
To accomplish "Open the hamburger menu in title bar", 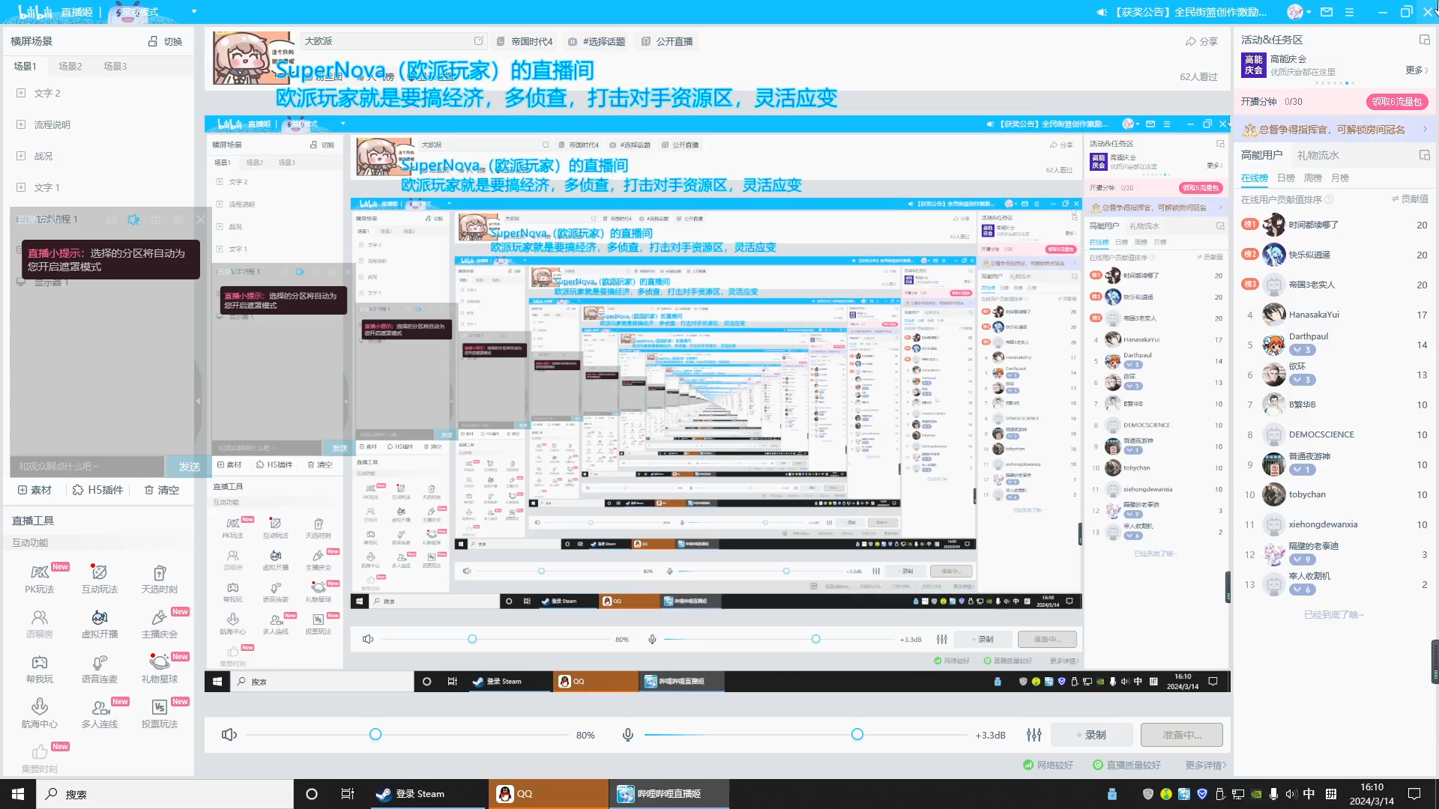I will click(1349, 12).
